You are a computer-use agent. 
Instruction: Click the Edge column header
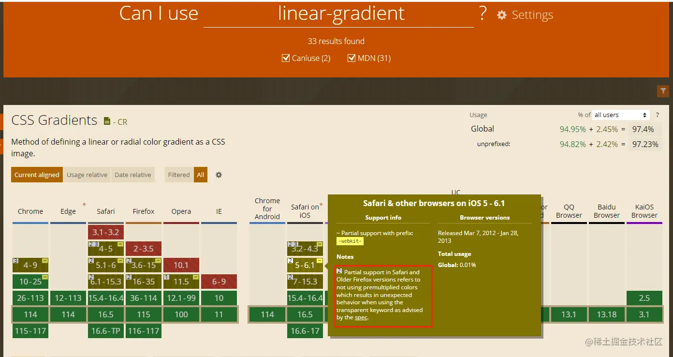68,211
